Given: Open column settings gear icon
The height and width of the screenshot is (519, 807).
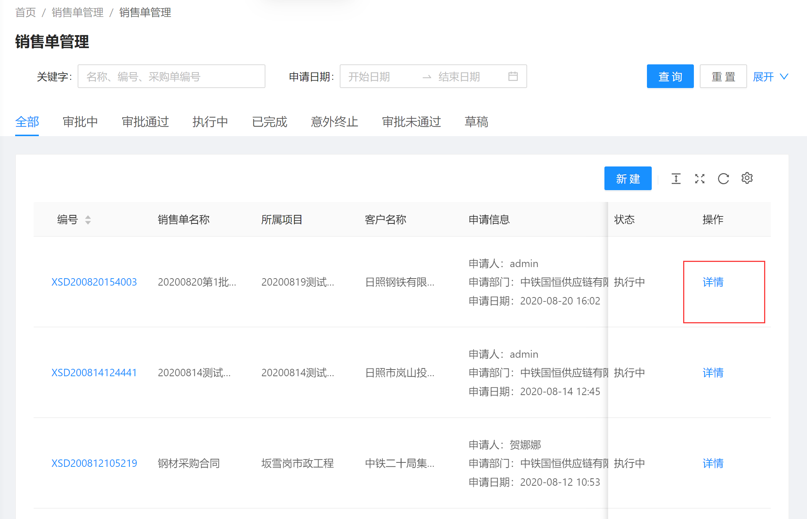Looking at the screenshot, I should coord(747,178).
